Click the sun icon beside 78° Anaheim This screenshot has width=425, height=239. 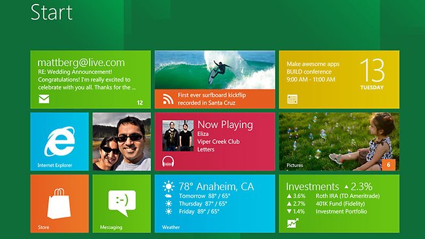coord(169,186)
